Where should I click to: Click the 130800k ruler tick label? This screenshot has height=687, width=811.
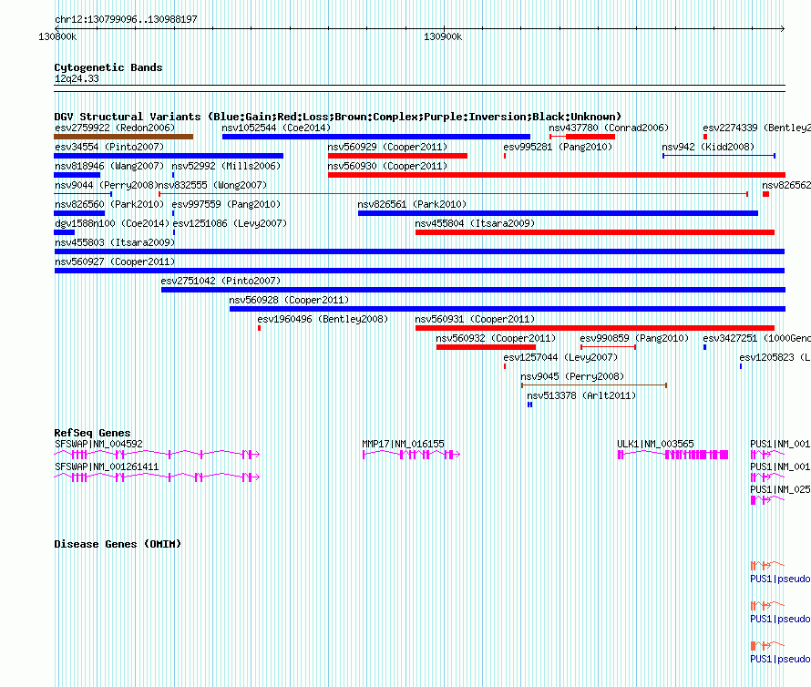point(57,36)
